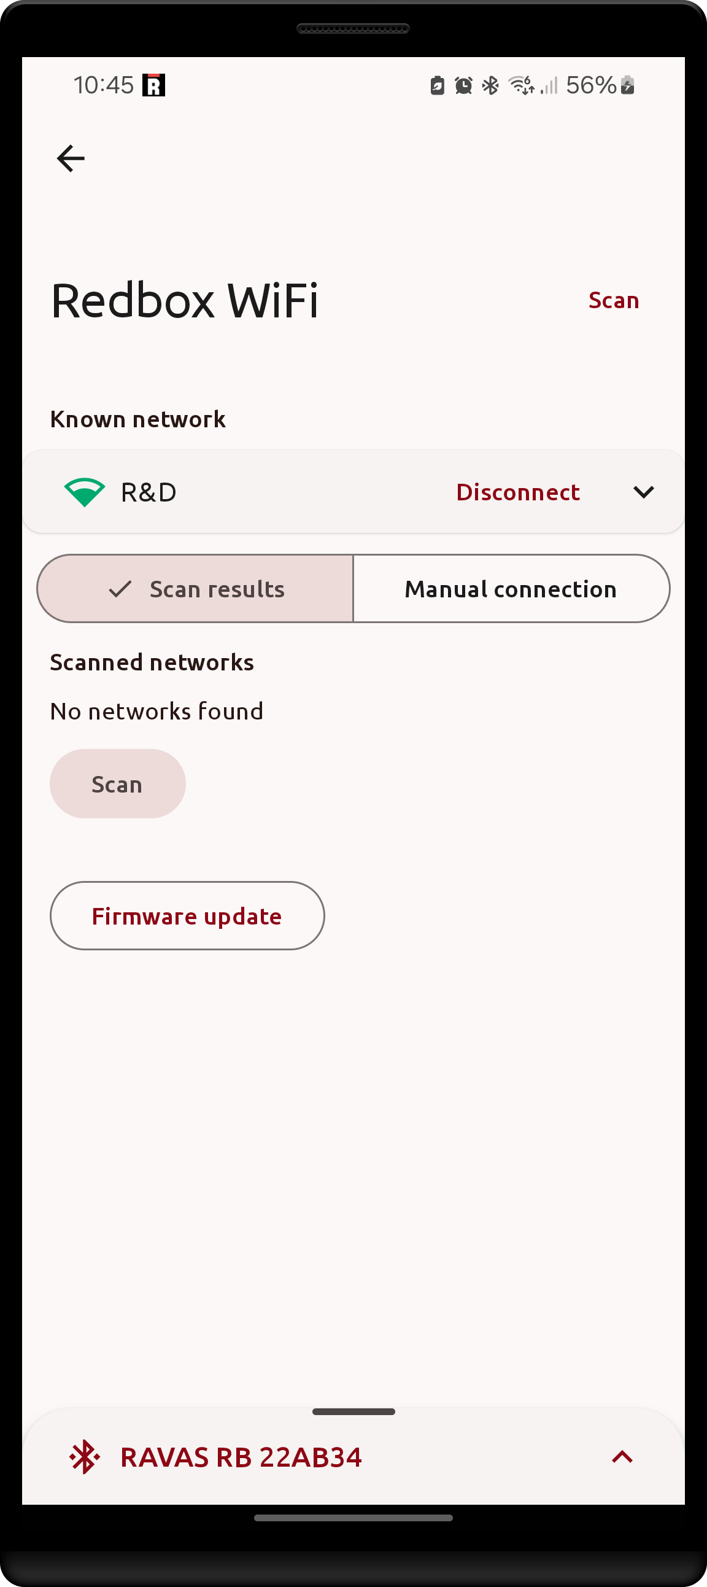Image resolution: width=707 pixels, height=1587 pixels.
Task: Select the Scan results segment
Action: click(195, 589)
